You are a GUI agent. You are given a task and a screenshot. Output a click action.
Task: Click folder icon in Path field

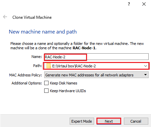point(49,66)
